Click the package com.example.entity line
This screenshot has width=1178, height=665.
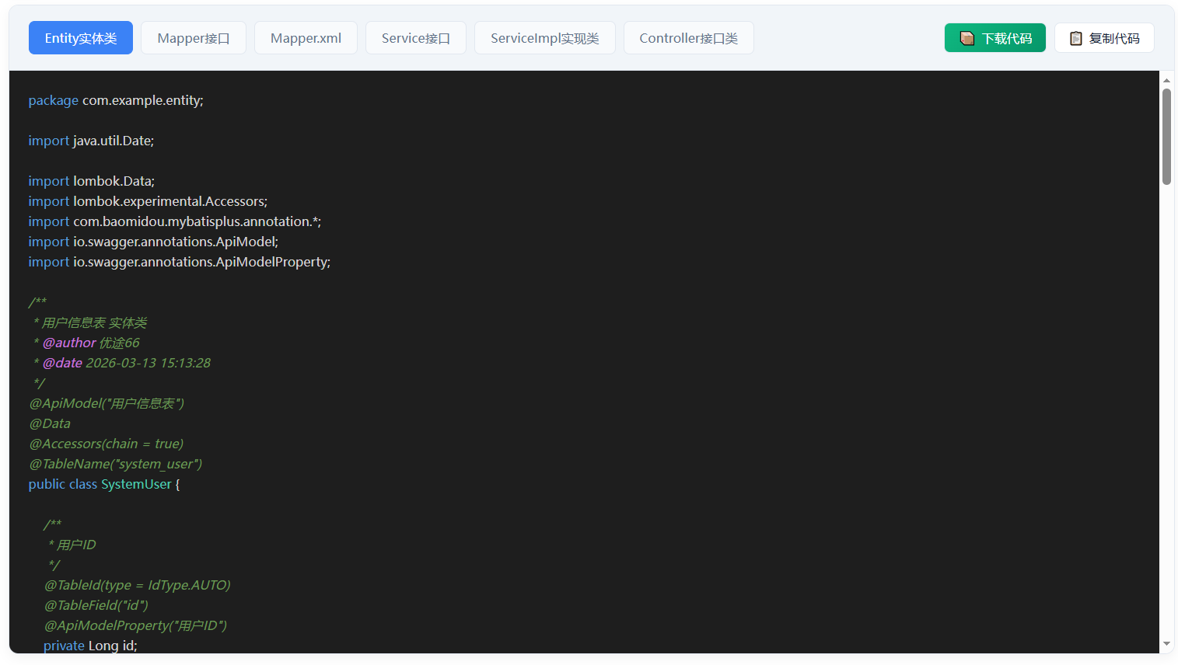coord(116,100)
